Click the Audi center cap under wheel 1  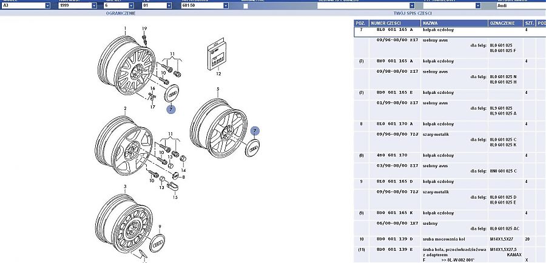(x=171, y=93)
